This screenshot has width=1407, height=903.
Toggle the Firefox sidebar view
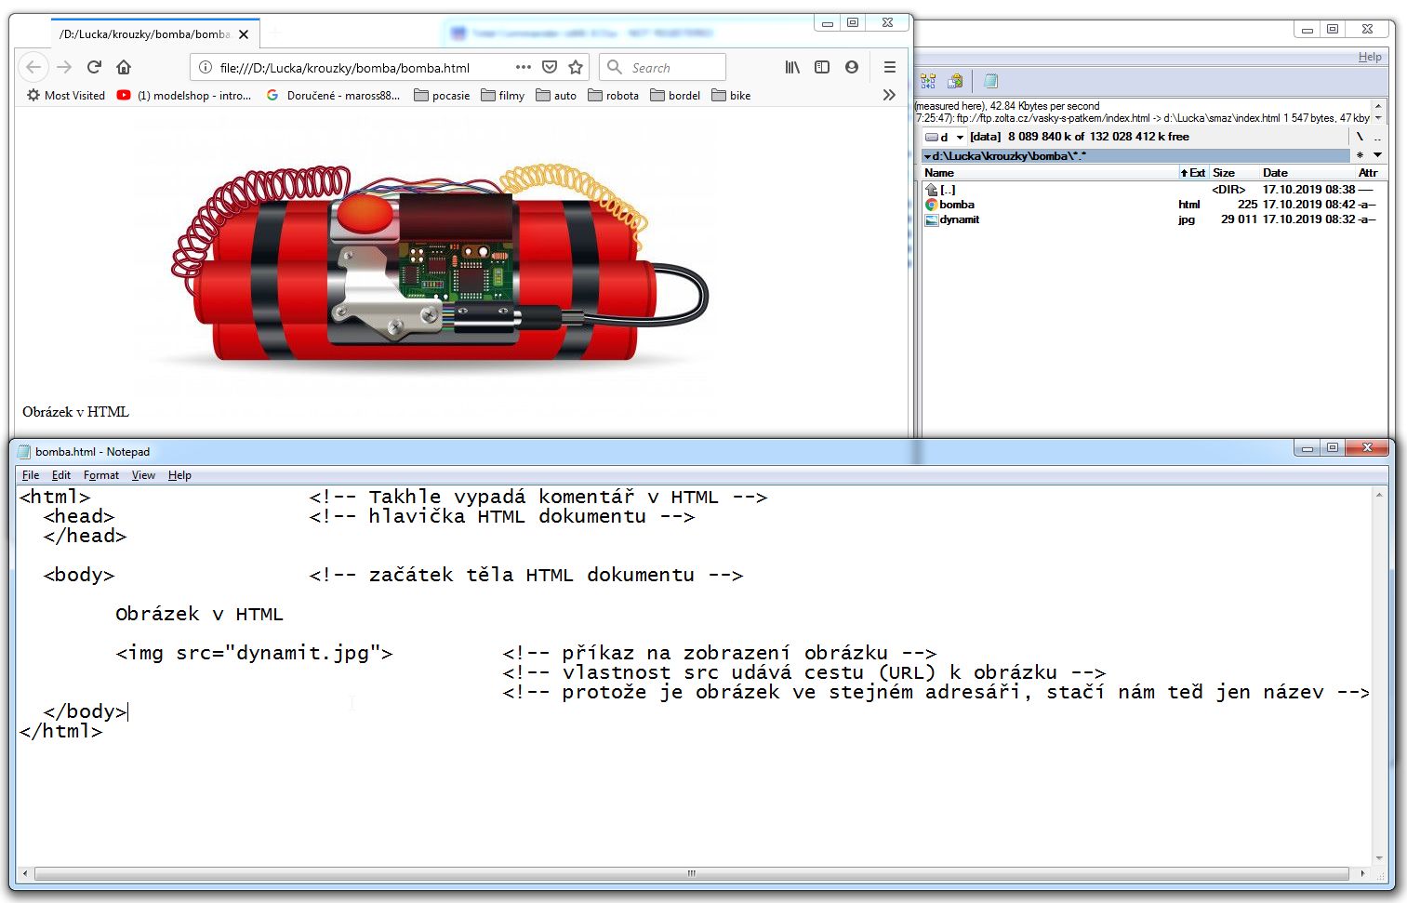[x=822, y=67]
